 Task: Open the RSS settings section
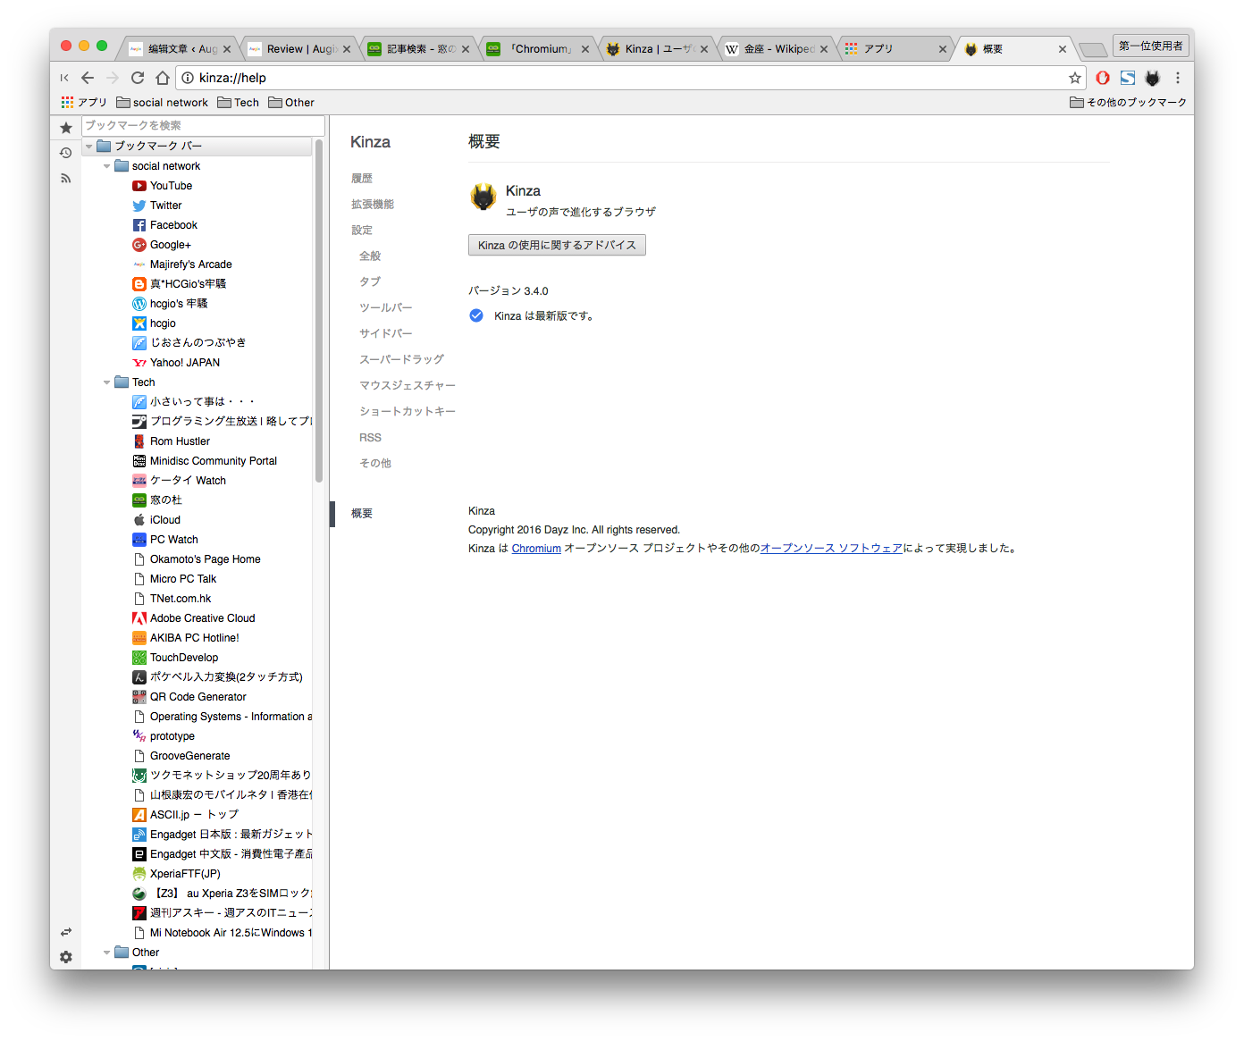click(370, 438)
